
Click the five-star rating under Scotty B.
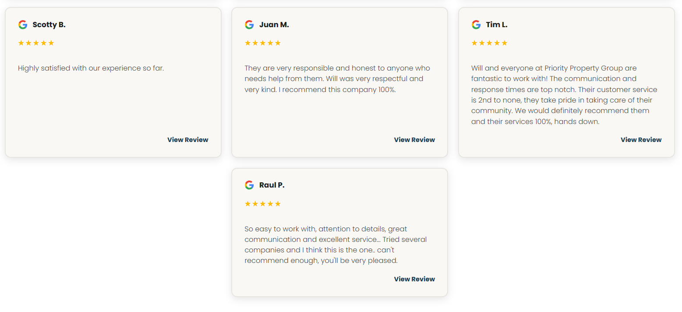36,43
